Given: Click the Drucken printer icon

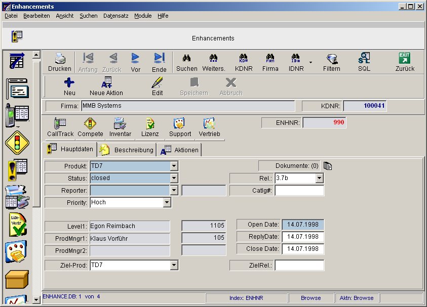Looking at the screenshot, I should pyautogui.click(x=60, y=59).
